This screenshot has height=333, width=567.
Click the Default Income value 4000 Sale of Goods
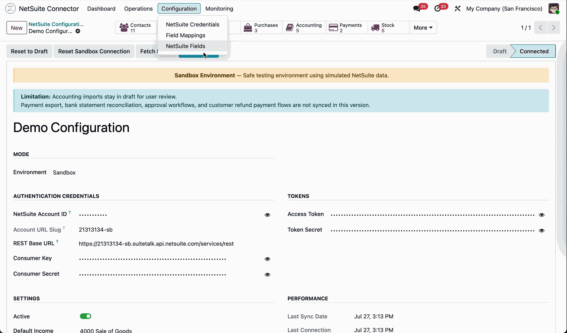click(106, 330)
